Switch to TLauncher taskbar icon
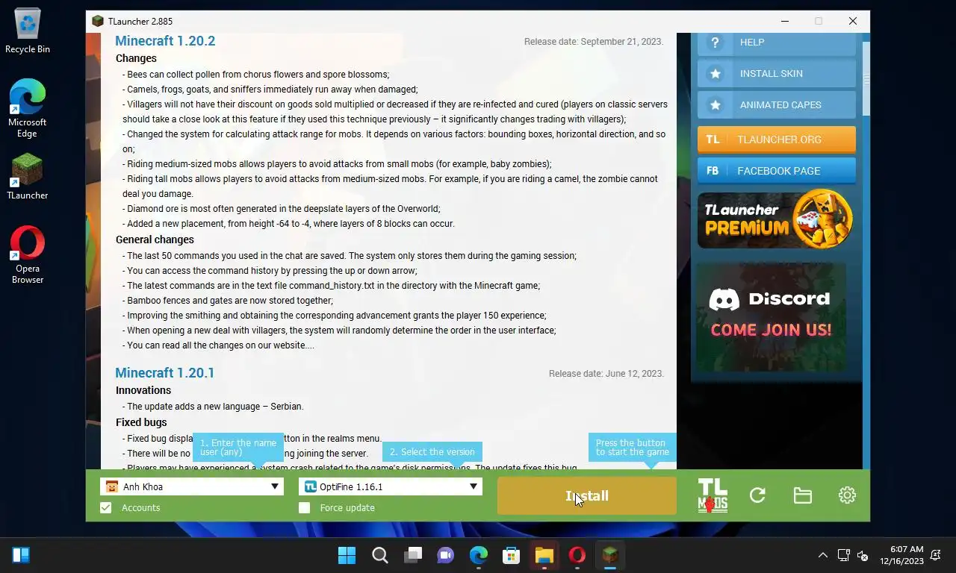This screenshot has height=573, width=956. [610, 555]
